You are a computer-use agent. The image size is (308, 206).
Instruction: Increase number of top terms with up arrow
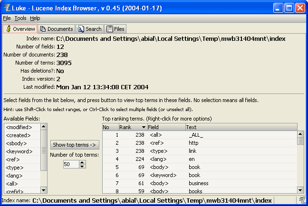pos(82,162)
